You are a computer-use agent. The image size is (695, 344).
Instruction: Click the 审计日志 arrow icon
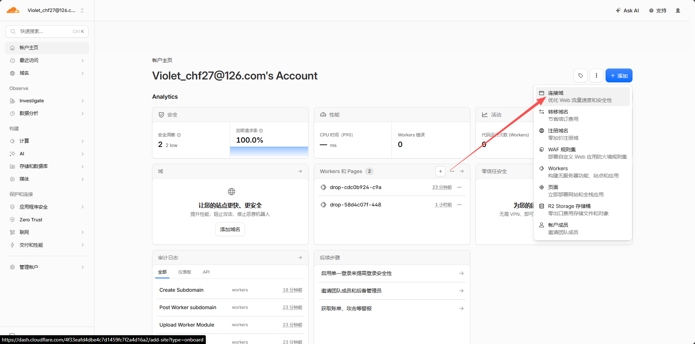(300, 258)
